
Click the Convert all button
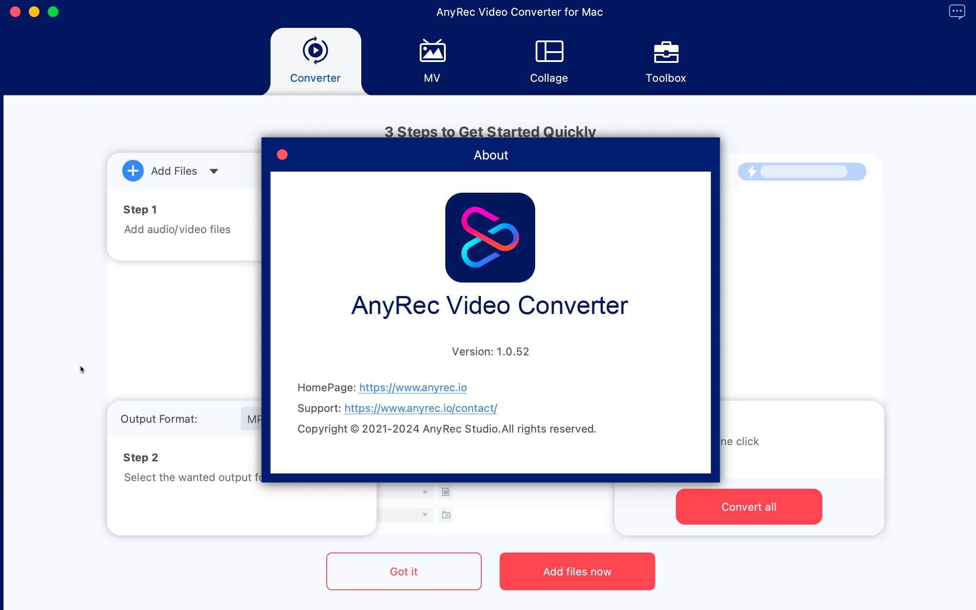tap(749, 507)
